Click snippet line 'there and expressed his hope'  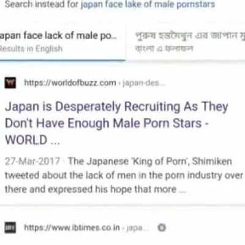tap(96, 189)
